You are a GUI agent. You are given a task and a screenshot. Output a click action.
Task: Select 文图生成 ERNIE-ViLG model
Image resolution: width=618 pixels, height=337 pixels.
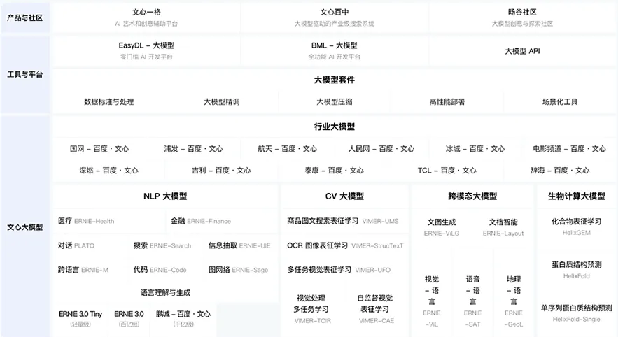tap(442, 227)
